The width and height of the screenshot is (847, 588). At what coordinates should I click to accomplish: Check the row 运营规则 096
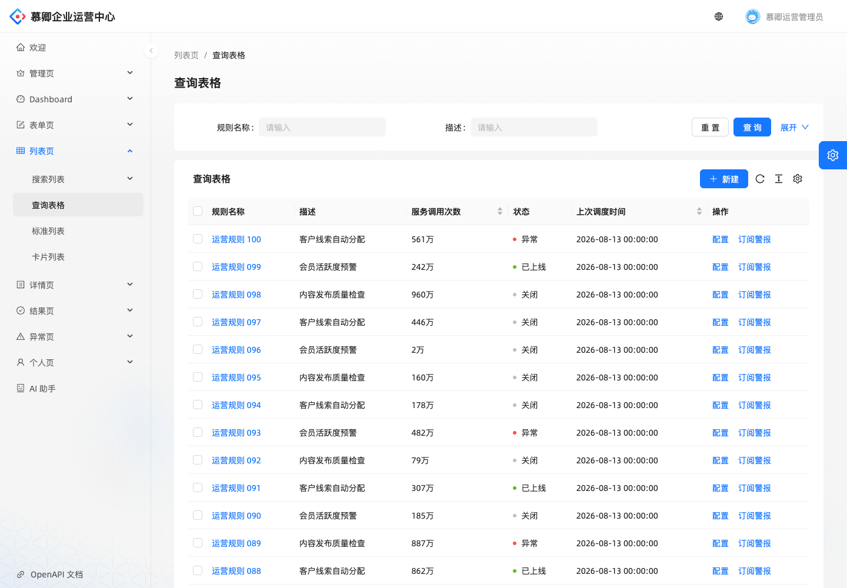click(198, 349)
